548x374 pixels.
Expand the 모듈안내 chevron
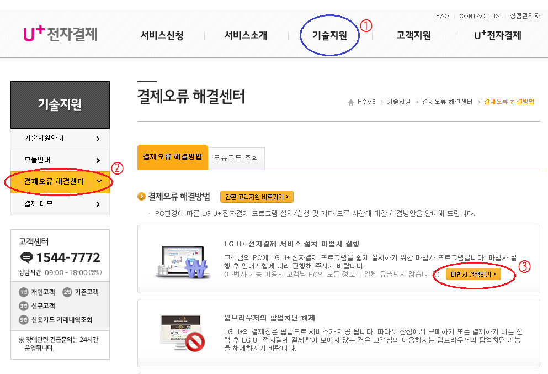98,160
